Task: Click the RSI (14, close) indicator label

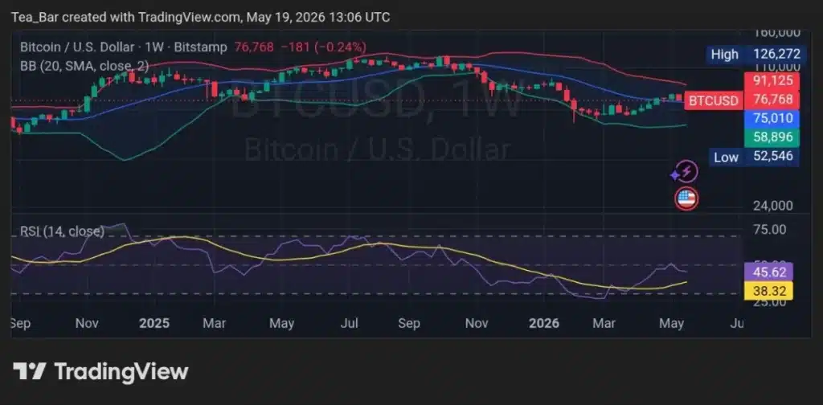Action: tap(63, 231)
